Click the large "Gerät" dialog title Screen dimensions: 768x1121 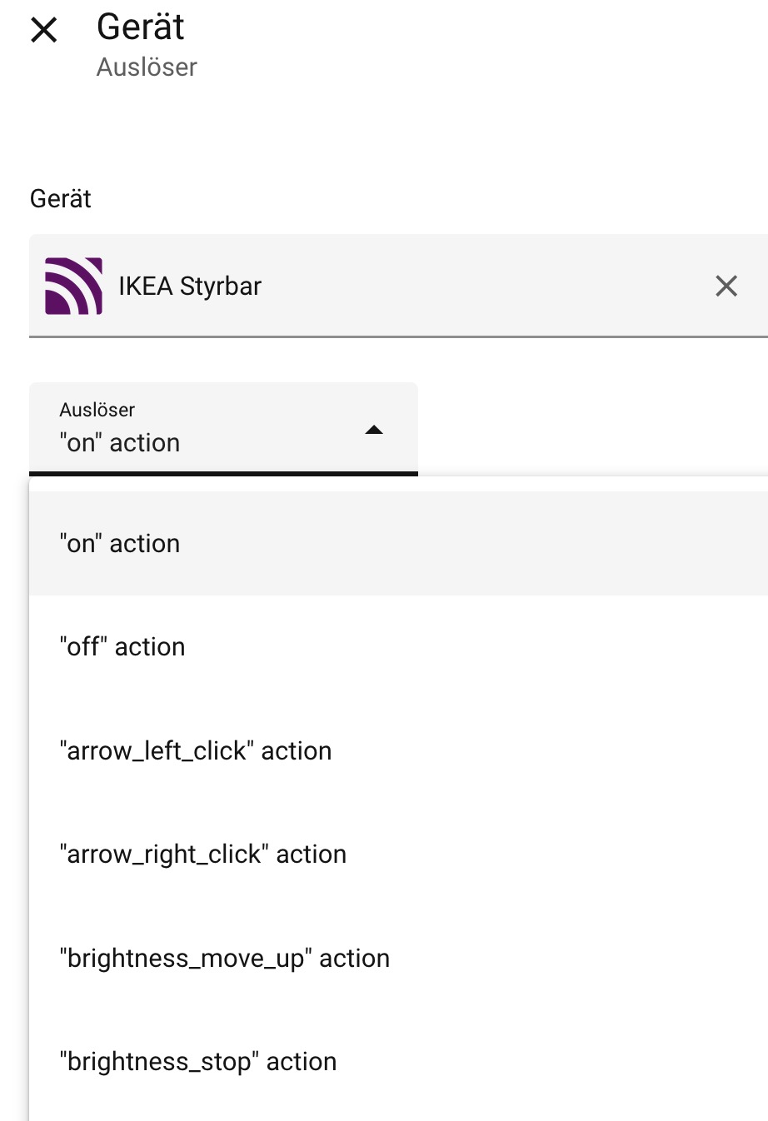coord(141,27)
